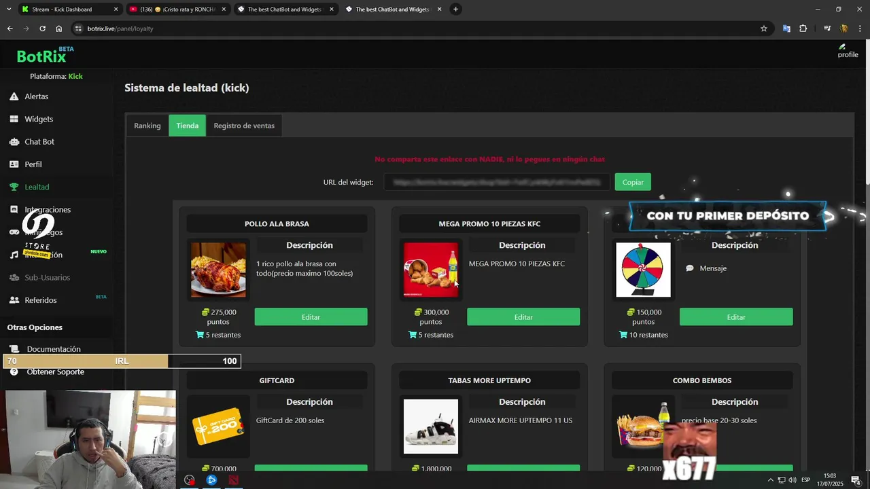Click the COMBO BEMBOS title
Viewport: 870px width, 489px height.
702,380
